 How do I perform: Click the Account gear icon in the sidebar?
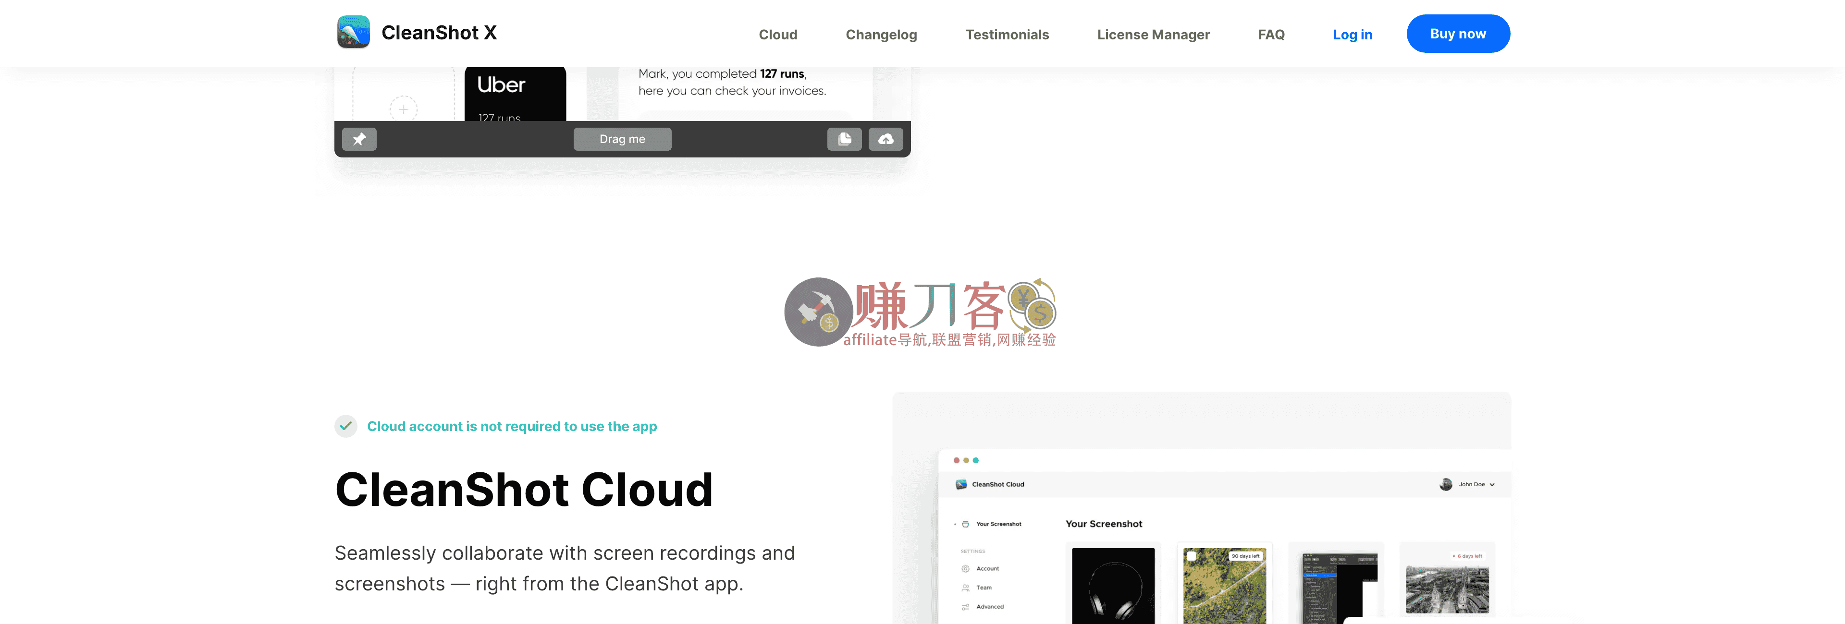coord(965,569)
